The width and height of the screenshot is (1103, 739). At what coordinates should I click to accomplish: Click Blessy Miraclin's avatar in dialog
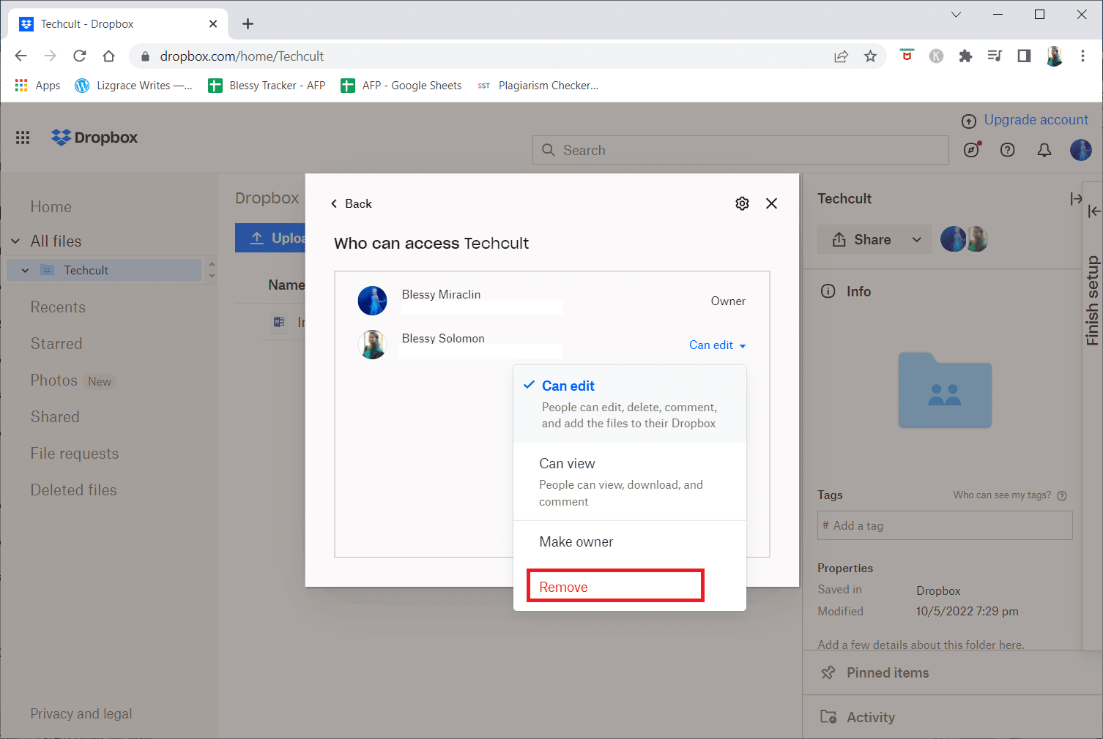[x=372, y=301]
